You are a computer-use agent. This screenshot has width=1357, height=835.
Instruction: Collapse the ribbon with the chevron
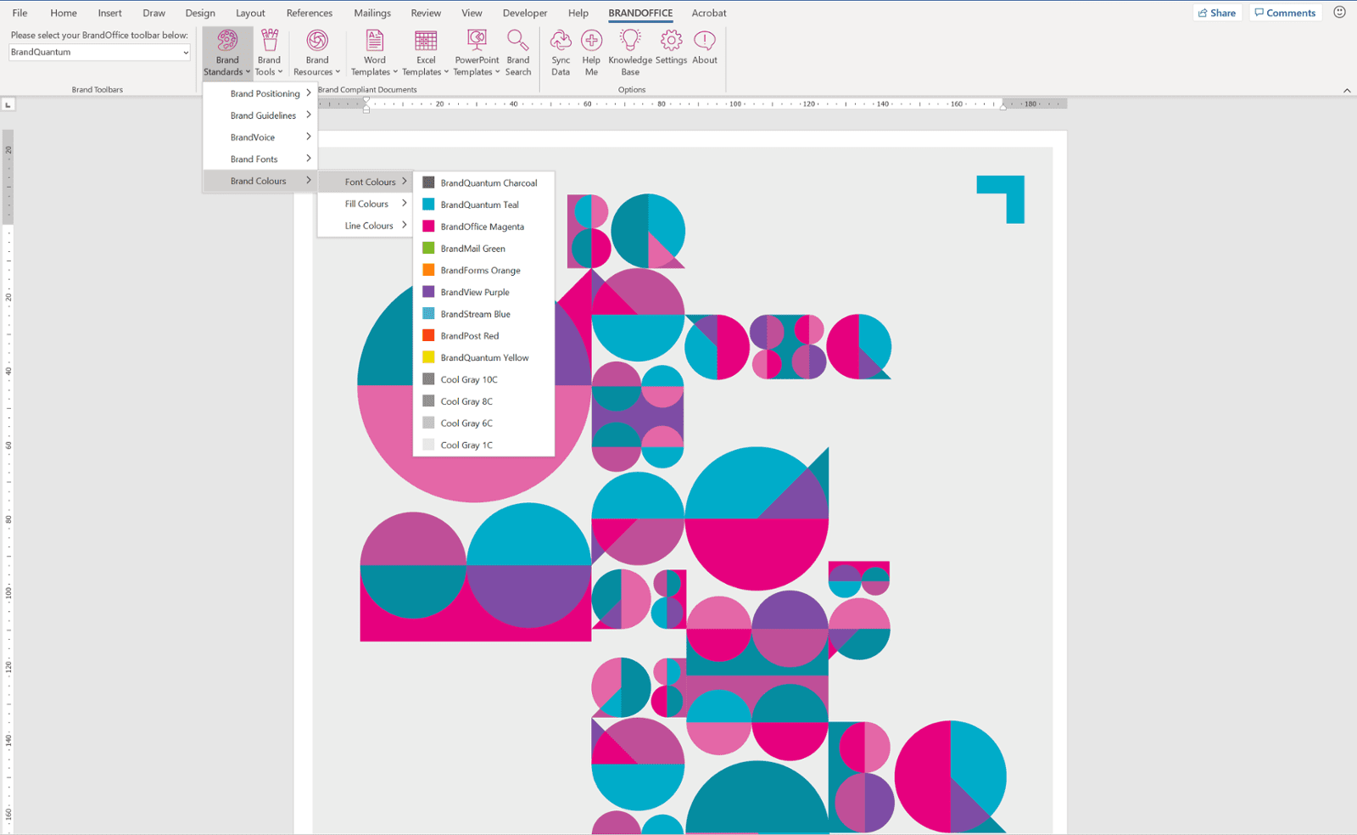pos(1347,89)
